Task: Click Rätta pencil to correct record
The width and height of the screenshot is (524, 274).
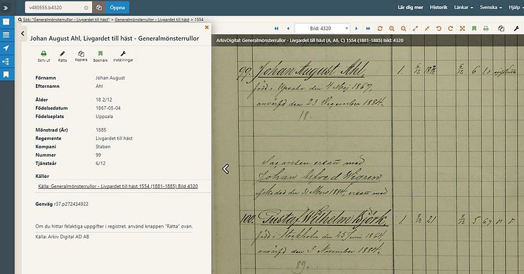Action: [62, 56]
